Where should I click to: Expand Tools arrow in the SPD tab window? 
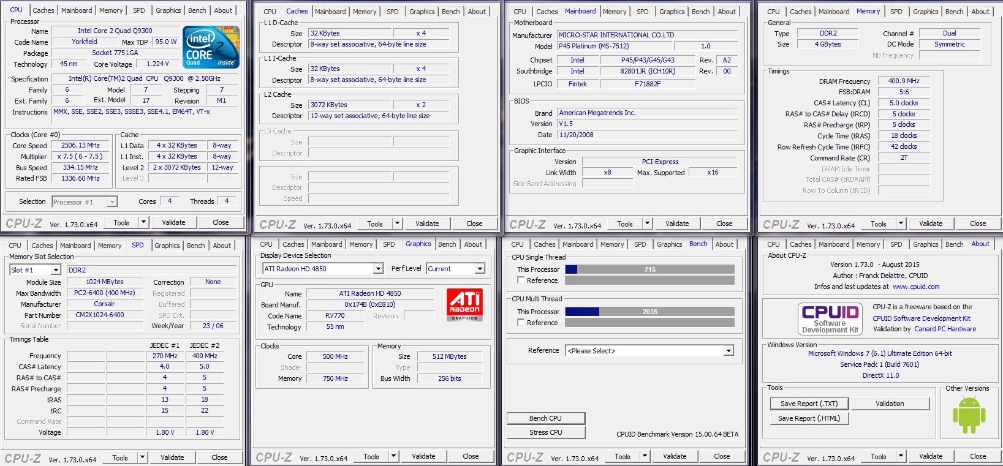[x=142, y=457]
